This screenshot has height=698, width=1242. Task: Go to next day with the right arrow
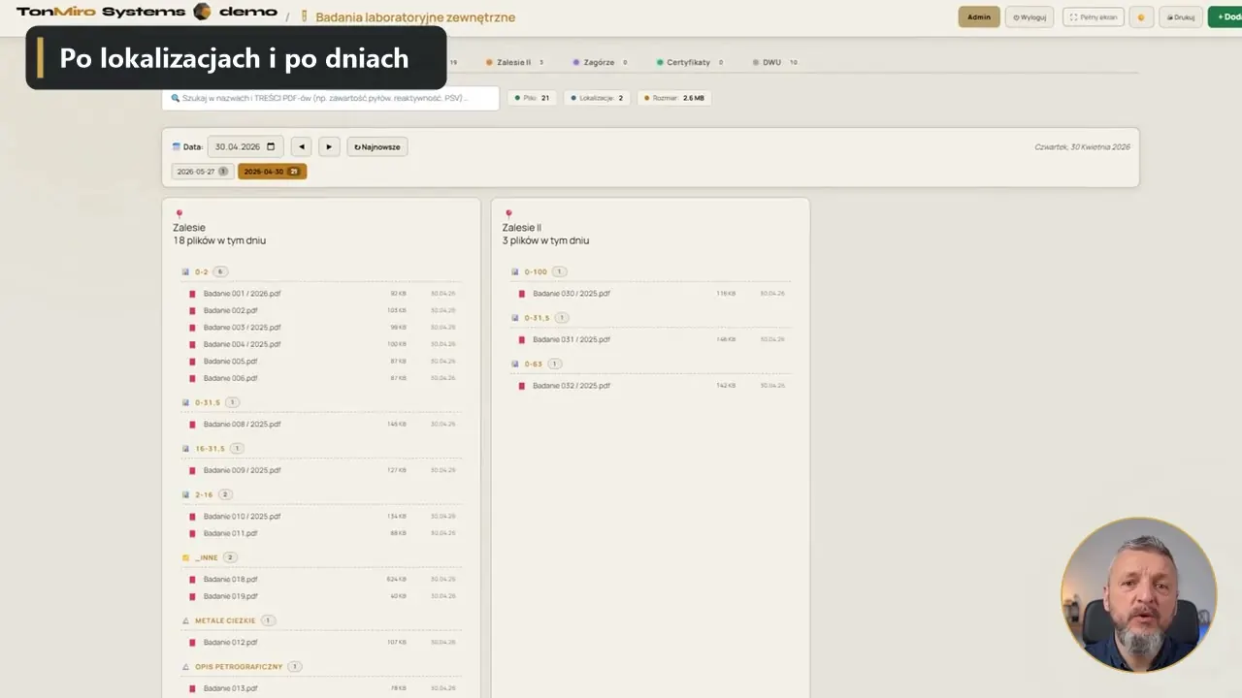coord(329,146)
